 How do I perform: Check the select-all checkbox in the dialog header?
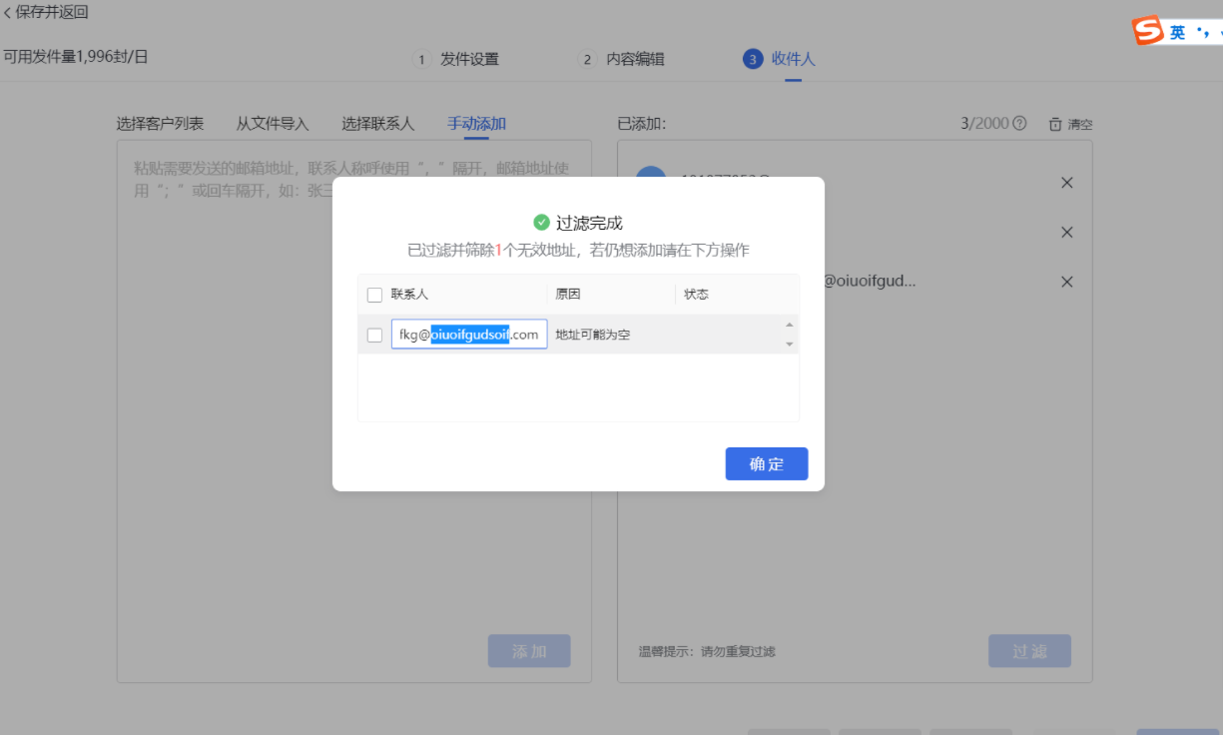click(374, 294)
